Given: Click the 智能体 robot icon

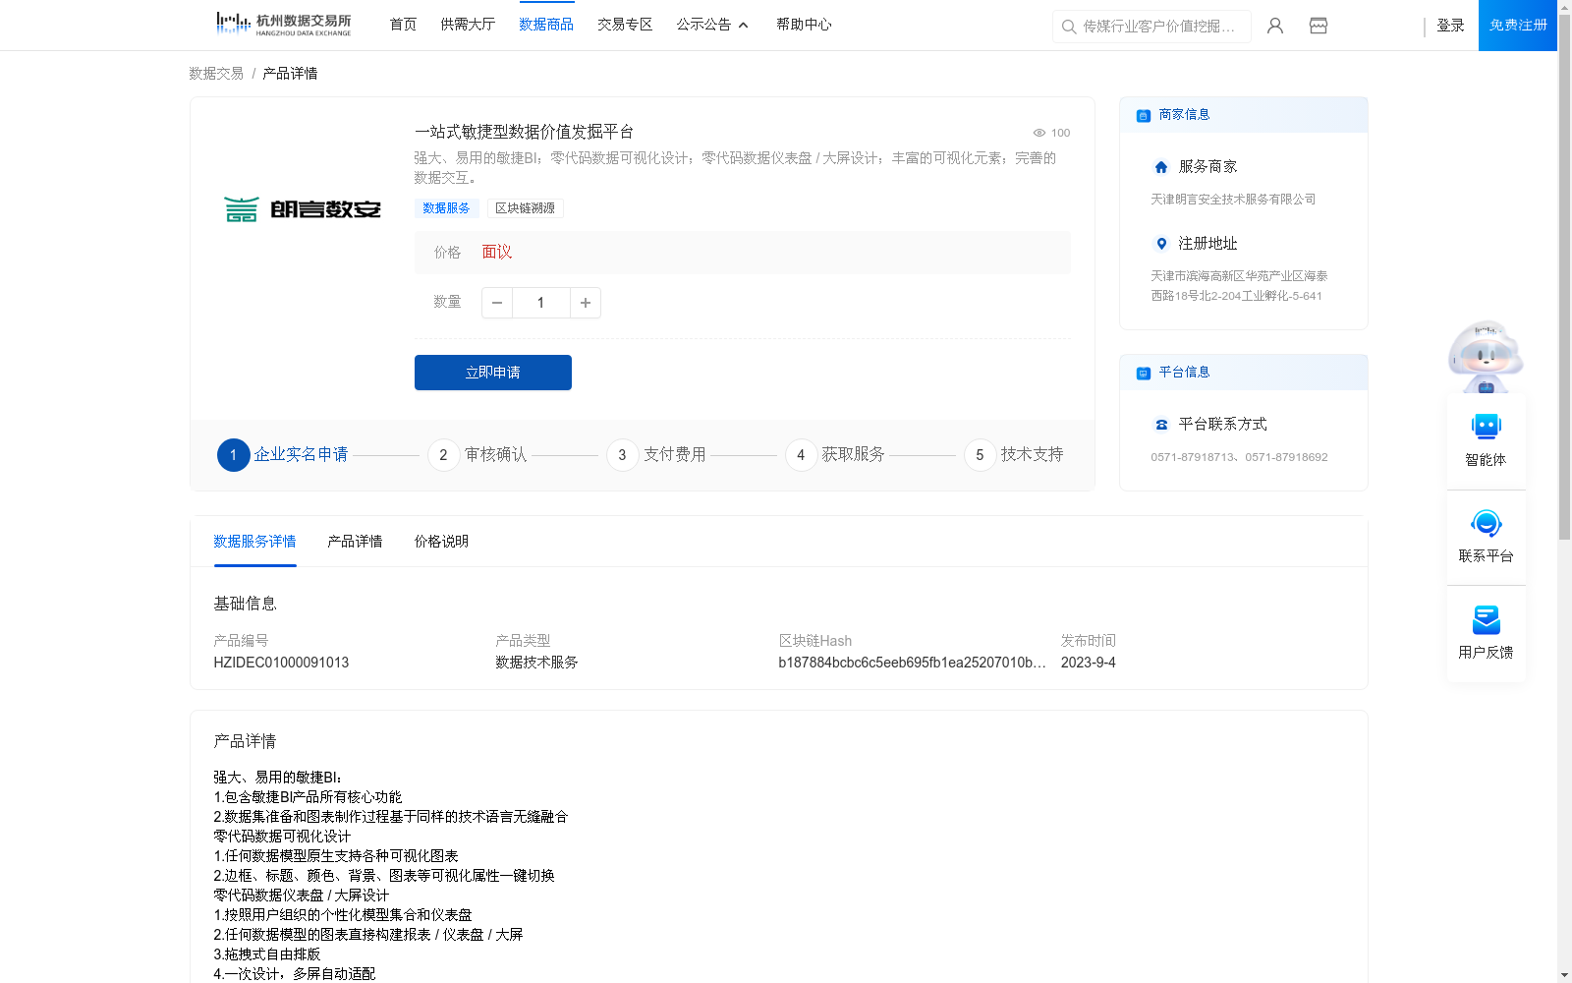Looking at the screenshot, I should [x=1486, y=427].
